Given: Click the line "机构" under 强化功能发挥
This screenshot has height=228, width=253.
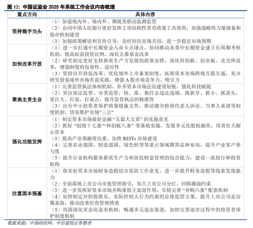Looking at the screenshot, I should pyautogui.click(x=55, y=164).
